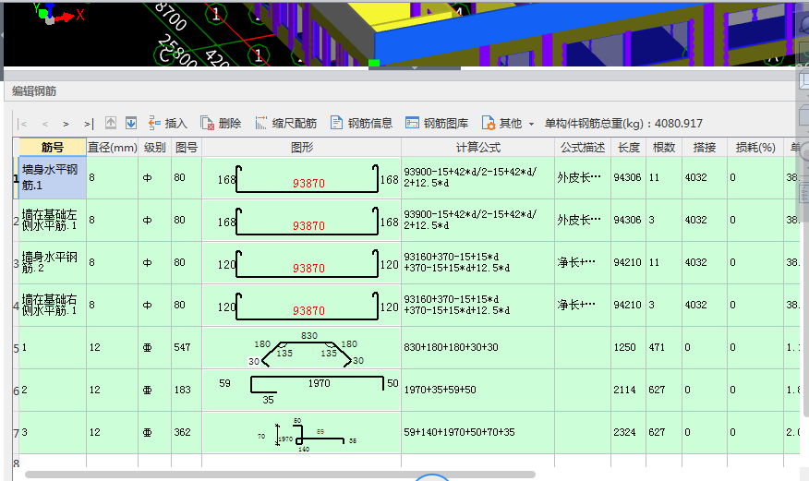Open 钢筋图库 library
The width and height of the screenshot is (809, 481).
pos(437,123)
